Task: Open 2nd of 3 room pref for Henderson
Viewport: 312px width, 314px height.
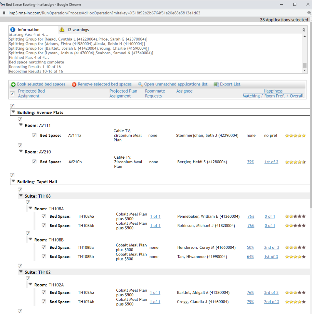Action: point(272,247)
